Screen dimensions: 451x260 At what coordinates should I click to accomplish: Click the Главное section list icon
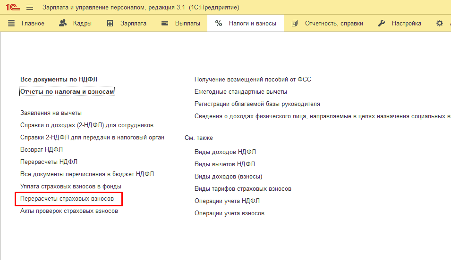[11, 23]
